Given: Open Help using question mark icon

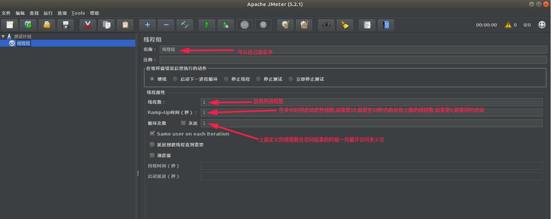Looking at the screenshot, I should point(386,25).
